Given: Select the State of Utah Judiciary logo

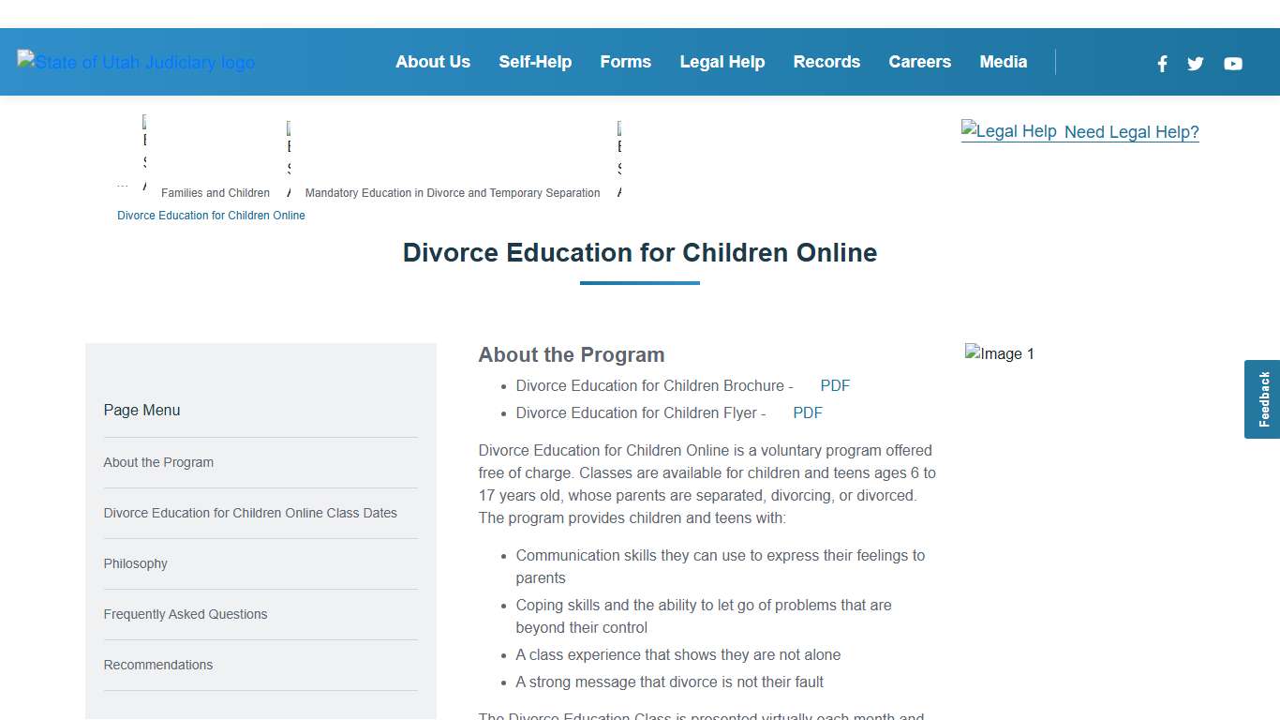Looking at the screenshot, I should tap(135, 62).
